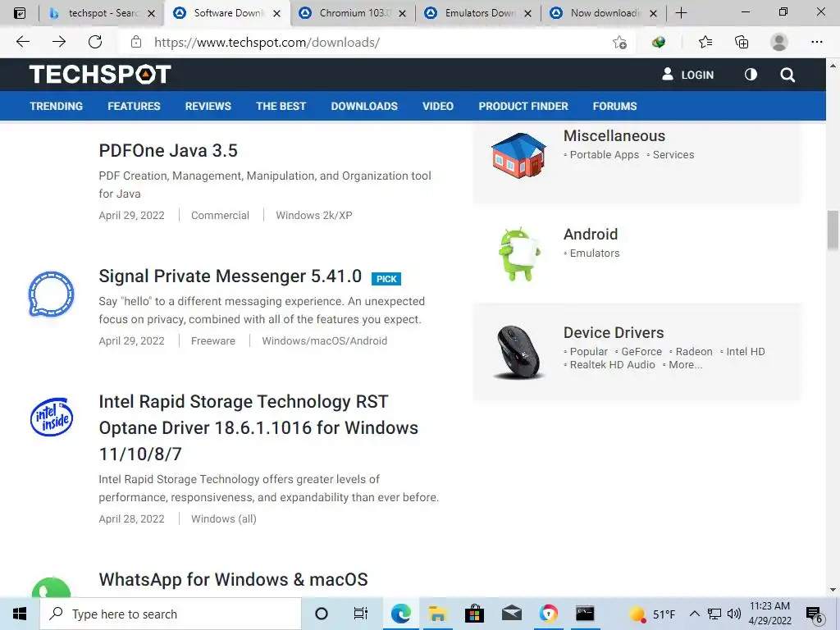Open Radeon drivers link
Screen dimensions: 840x630
tap(694, 351)
